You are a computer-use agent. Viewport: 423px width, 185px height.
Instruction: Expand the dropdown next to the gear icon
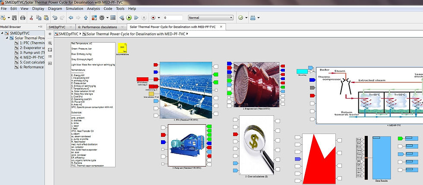coord(107,18)
